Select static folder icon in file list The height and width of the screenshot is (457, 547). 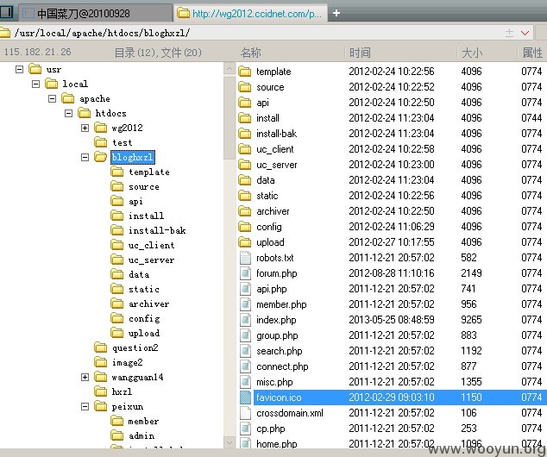tap(245, 196)
